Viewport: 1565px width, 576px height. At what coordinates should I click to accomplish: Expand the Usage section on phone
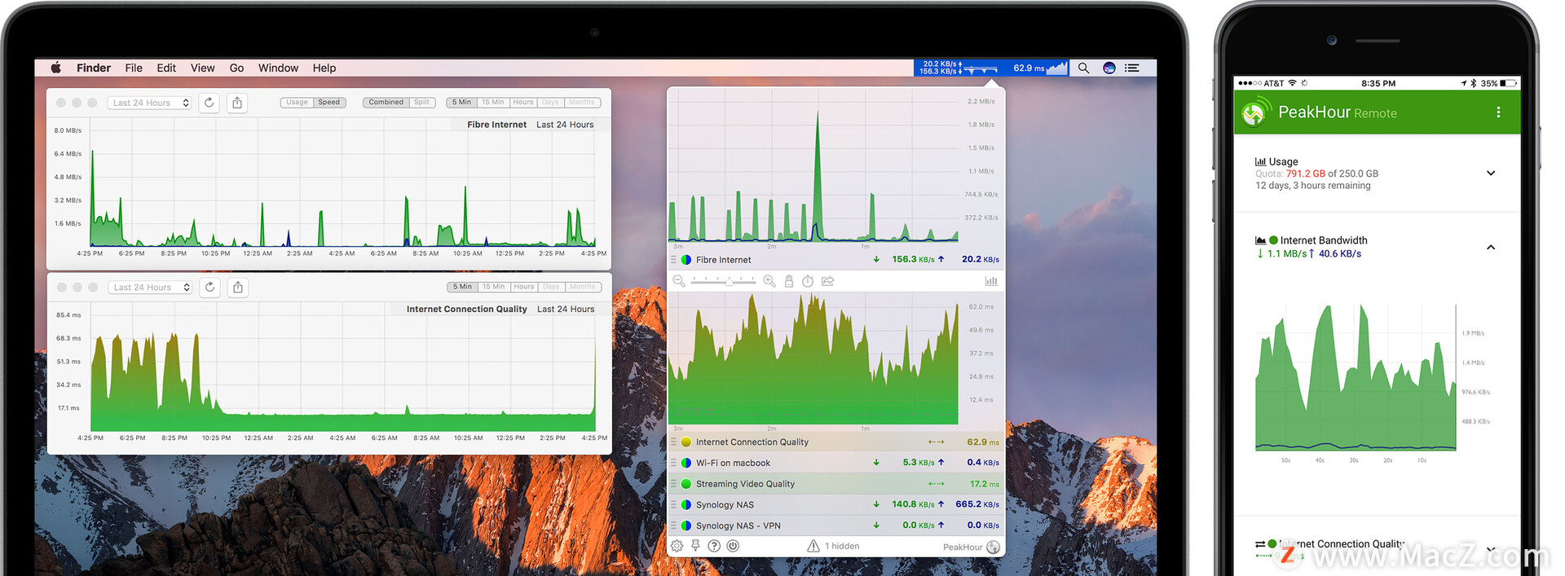[x=1491, y=174]
